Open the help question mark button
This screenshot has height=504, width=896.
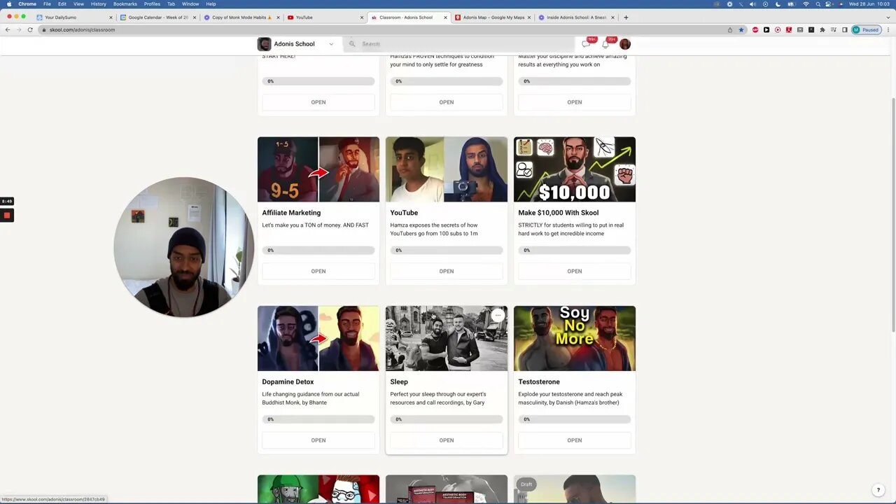pyautogui.click(x=878, y=490)
